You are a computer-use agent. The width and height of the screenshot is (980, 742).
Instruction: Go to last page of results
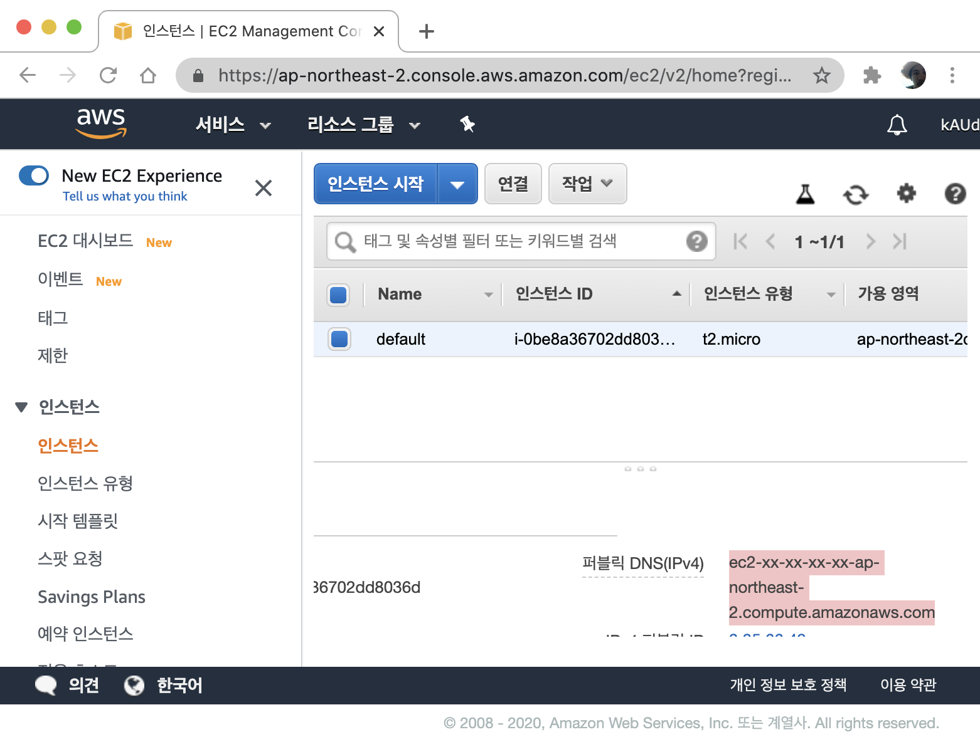(900, 241)
